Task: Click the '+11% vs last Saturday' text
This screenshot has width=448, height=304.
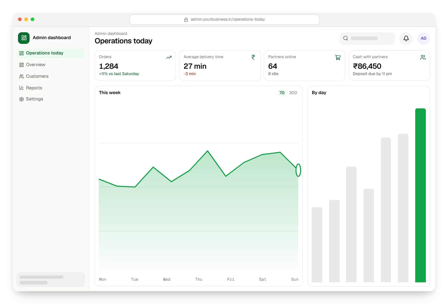Action: 119,74
